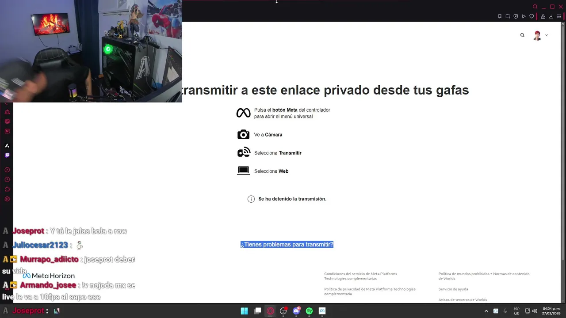Open the Aria AI icon in sidebar

pyautogui.click(x=7, y=145)
